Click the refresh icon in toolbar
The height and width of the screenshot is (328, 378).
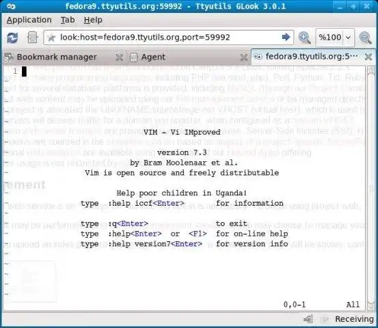[x=12, y=38]
